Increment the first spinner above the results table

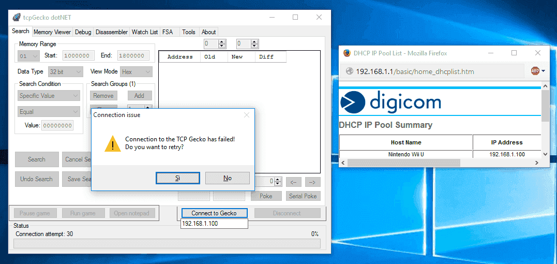click(x=222, y=42)
